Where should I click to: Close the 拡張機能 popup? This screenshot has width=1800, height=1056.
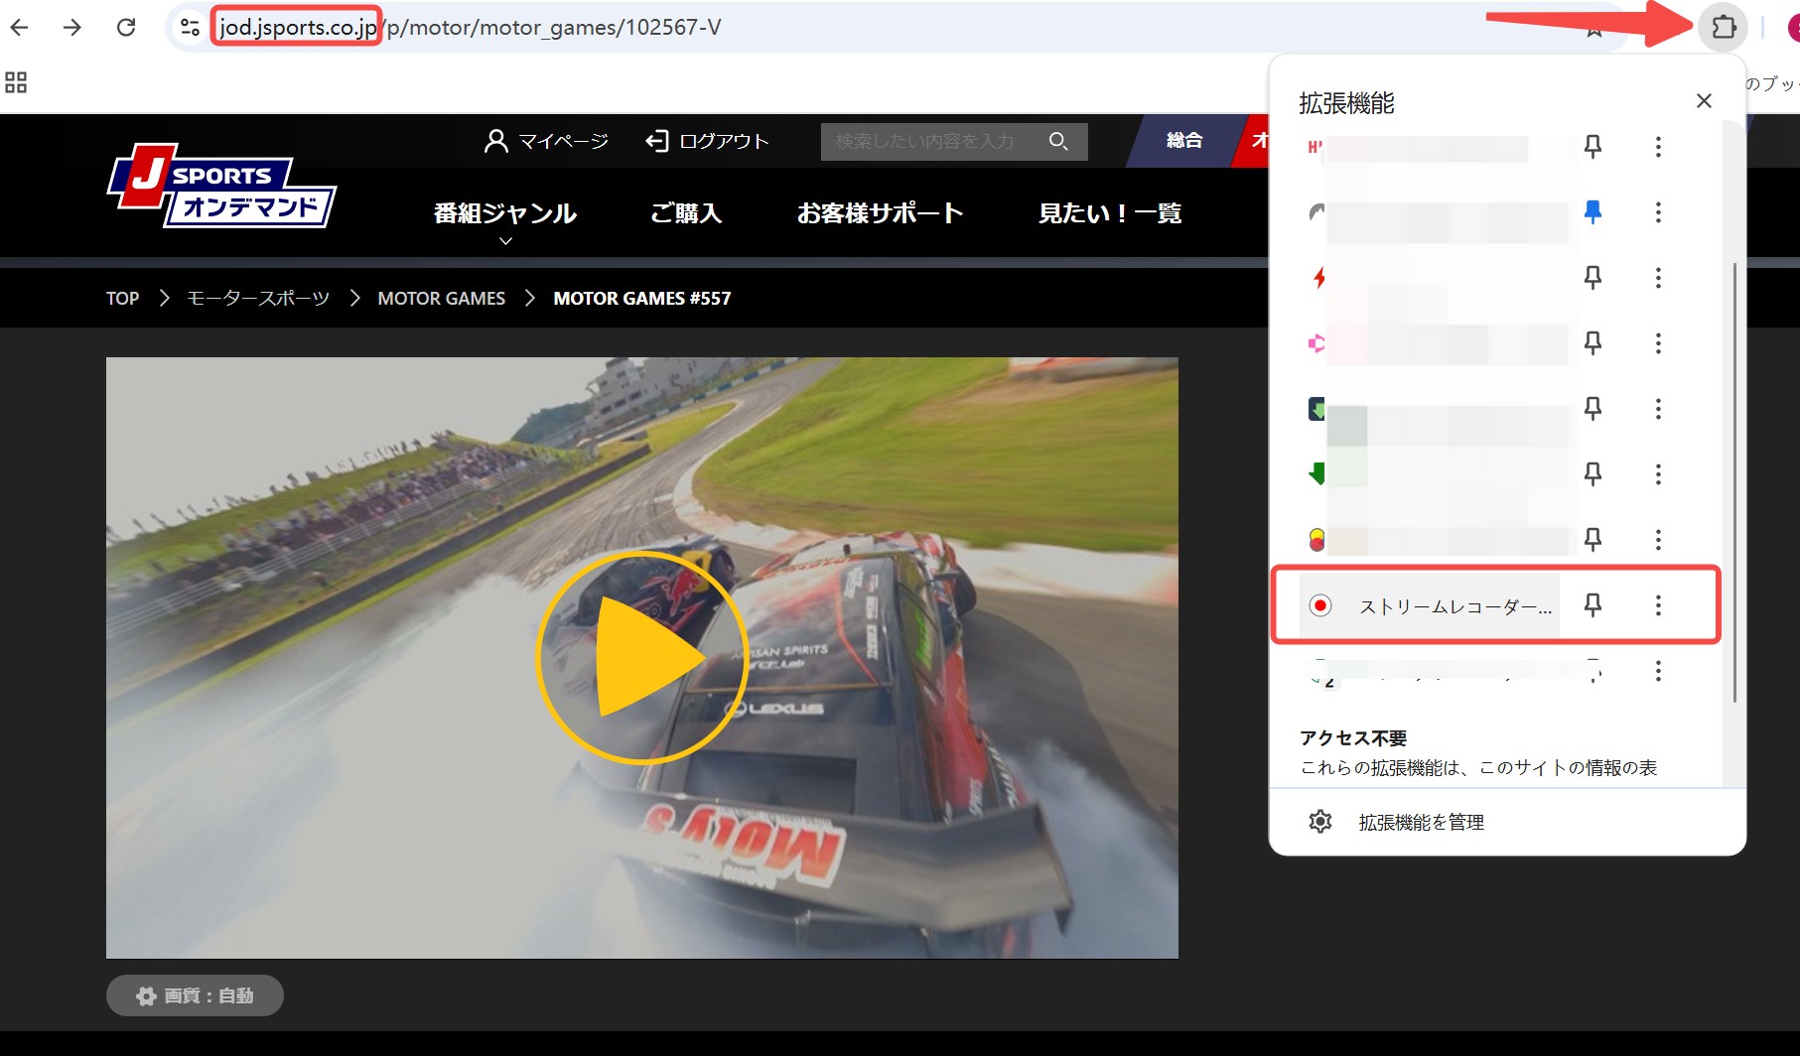(x=1704, y=101)
